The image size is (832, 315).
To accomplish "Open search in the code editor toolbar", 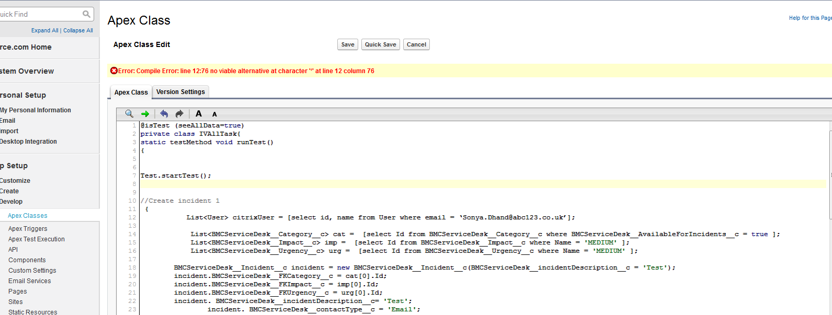I will coord(129,113).
